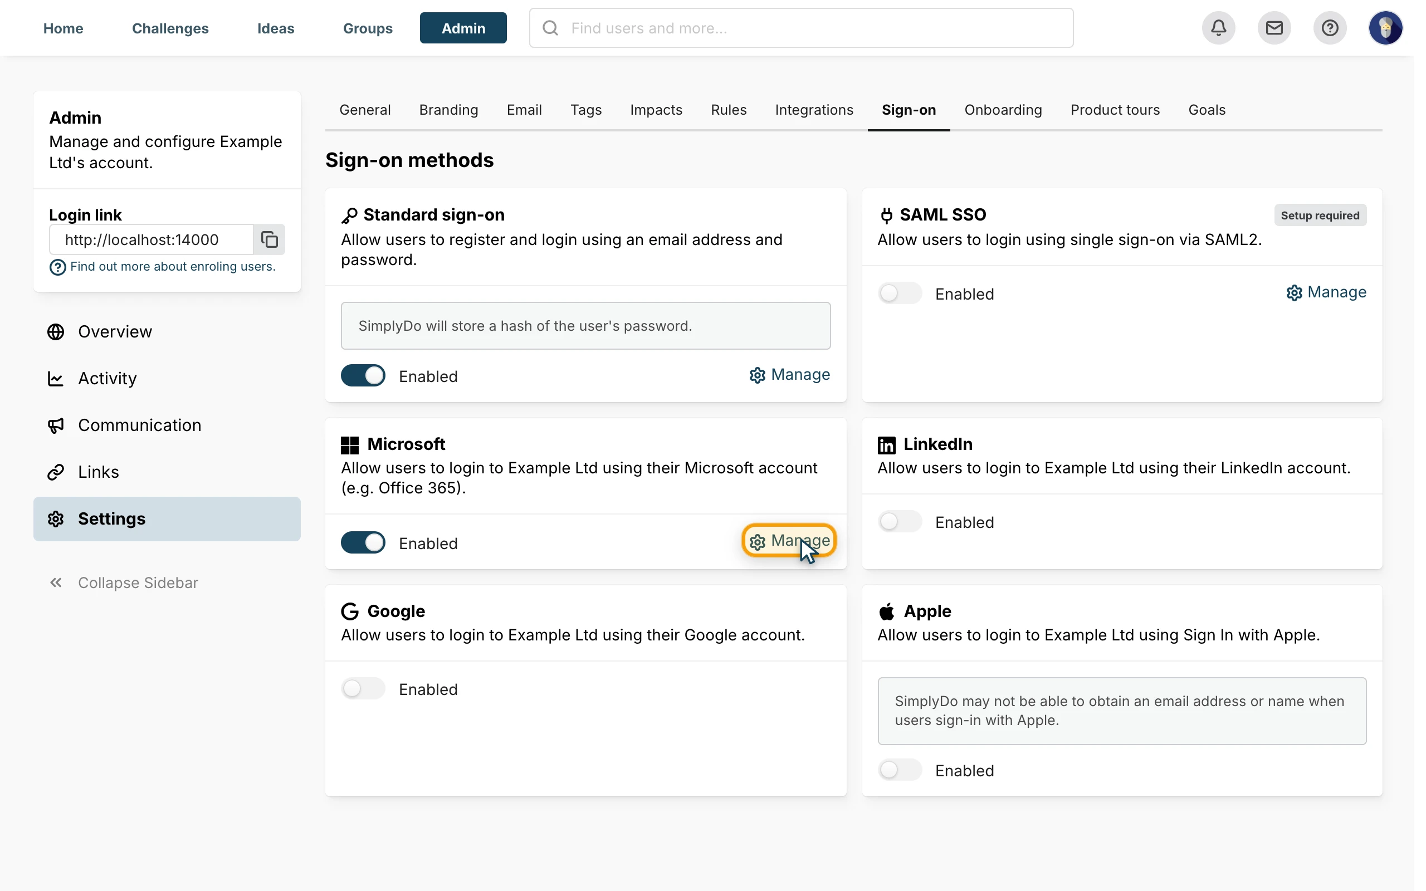Turn off the Microsoft sign-on toggle
The height and width of the screenshot is (891, 1426).
tap(363, 542)
